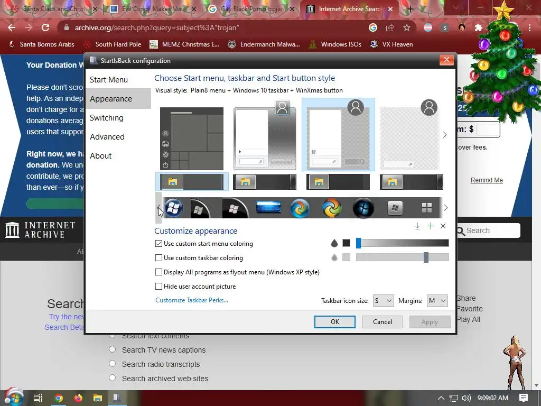541x406 pixels.
Task: Click the Remind Me link
Action: click(x=487, y=180)
